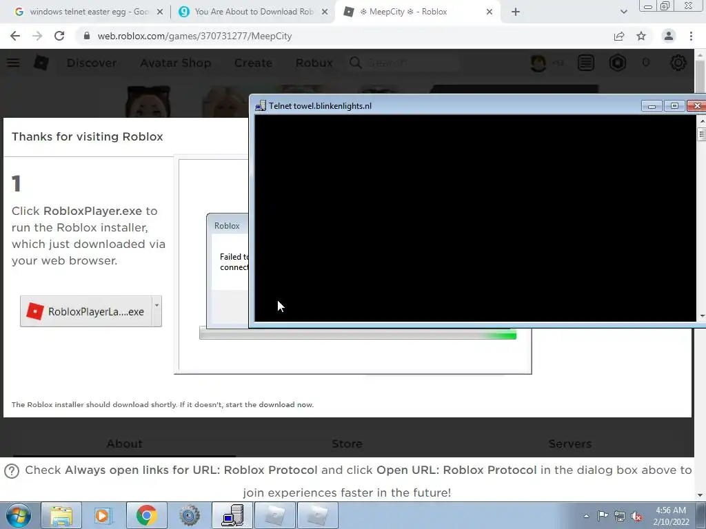
Task: Click the Telnet window title bar icon
Action: click(x=260, y=105)
